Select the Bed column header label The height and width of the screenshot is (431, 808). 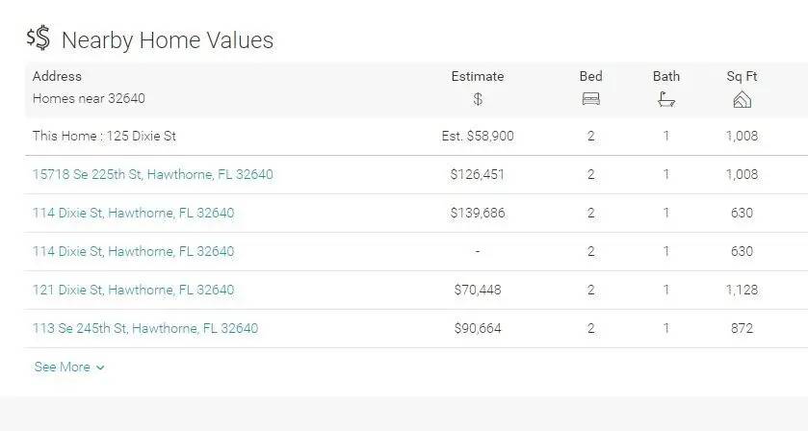(591, 76)
